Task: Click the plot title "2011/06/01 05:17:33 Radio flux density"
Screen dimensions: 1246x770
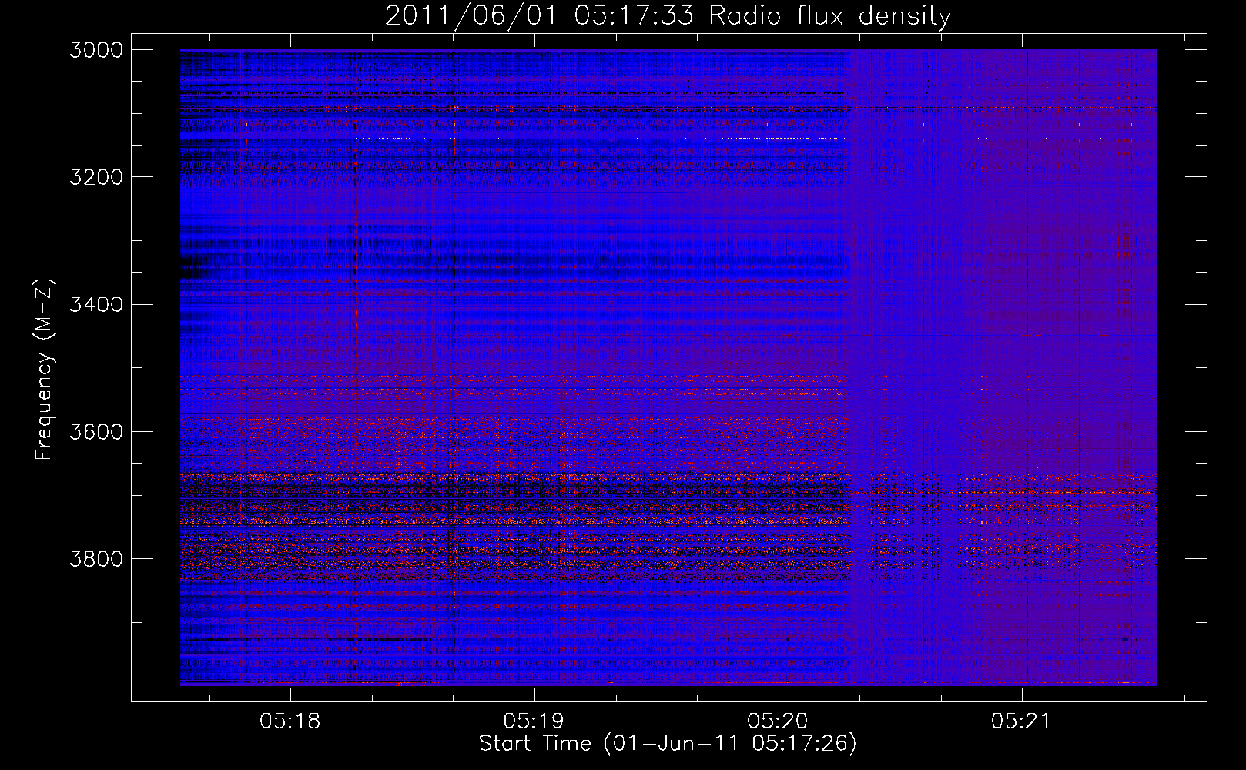Action: [x=668, y=15]
